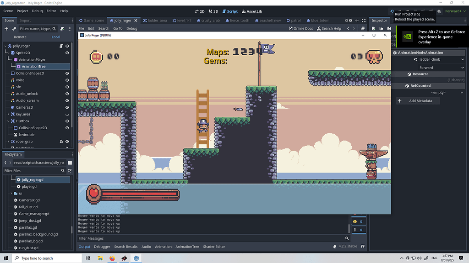Switch to the 3D workspace
The image size is (469, 263).
[x=213, y=11]
